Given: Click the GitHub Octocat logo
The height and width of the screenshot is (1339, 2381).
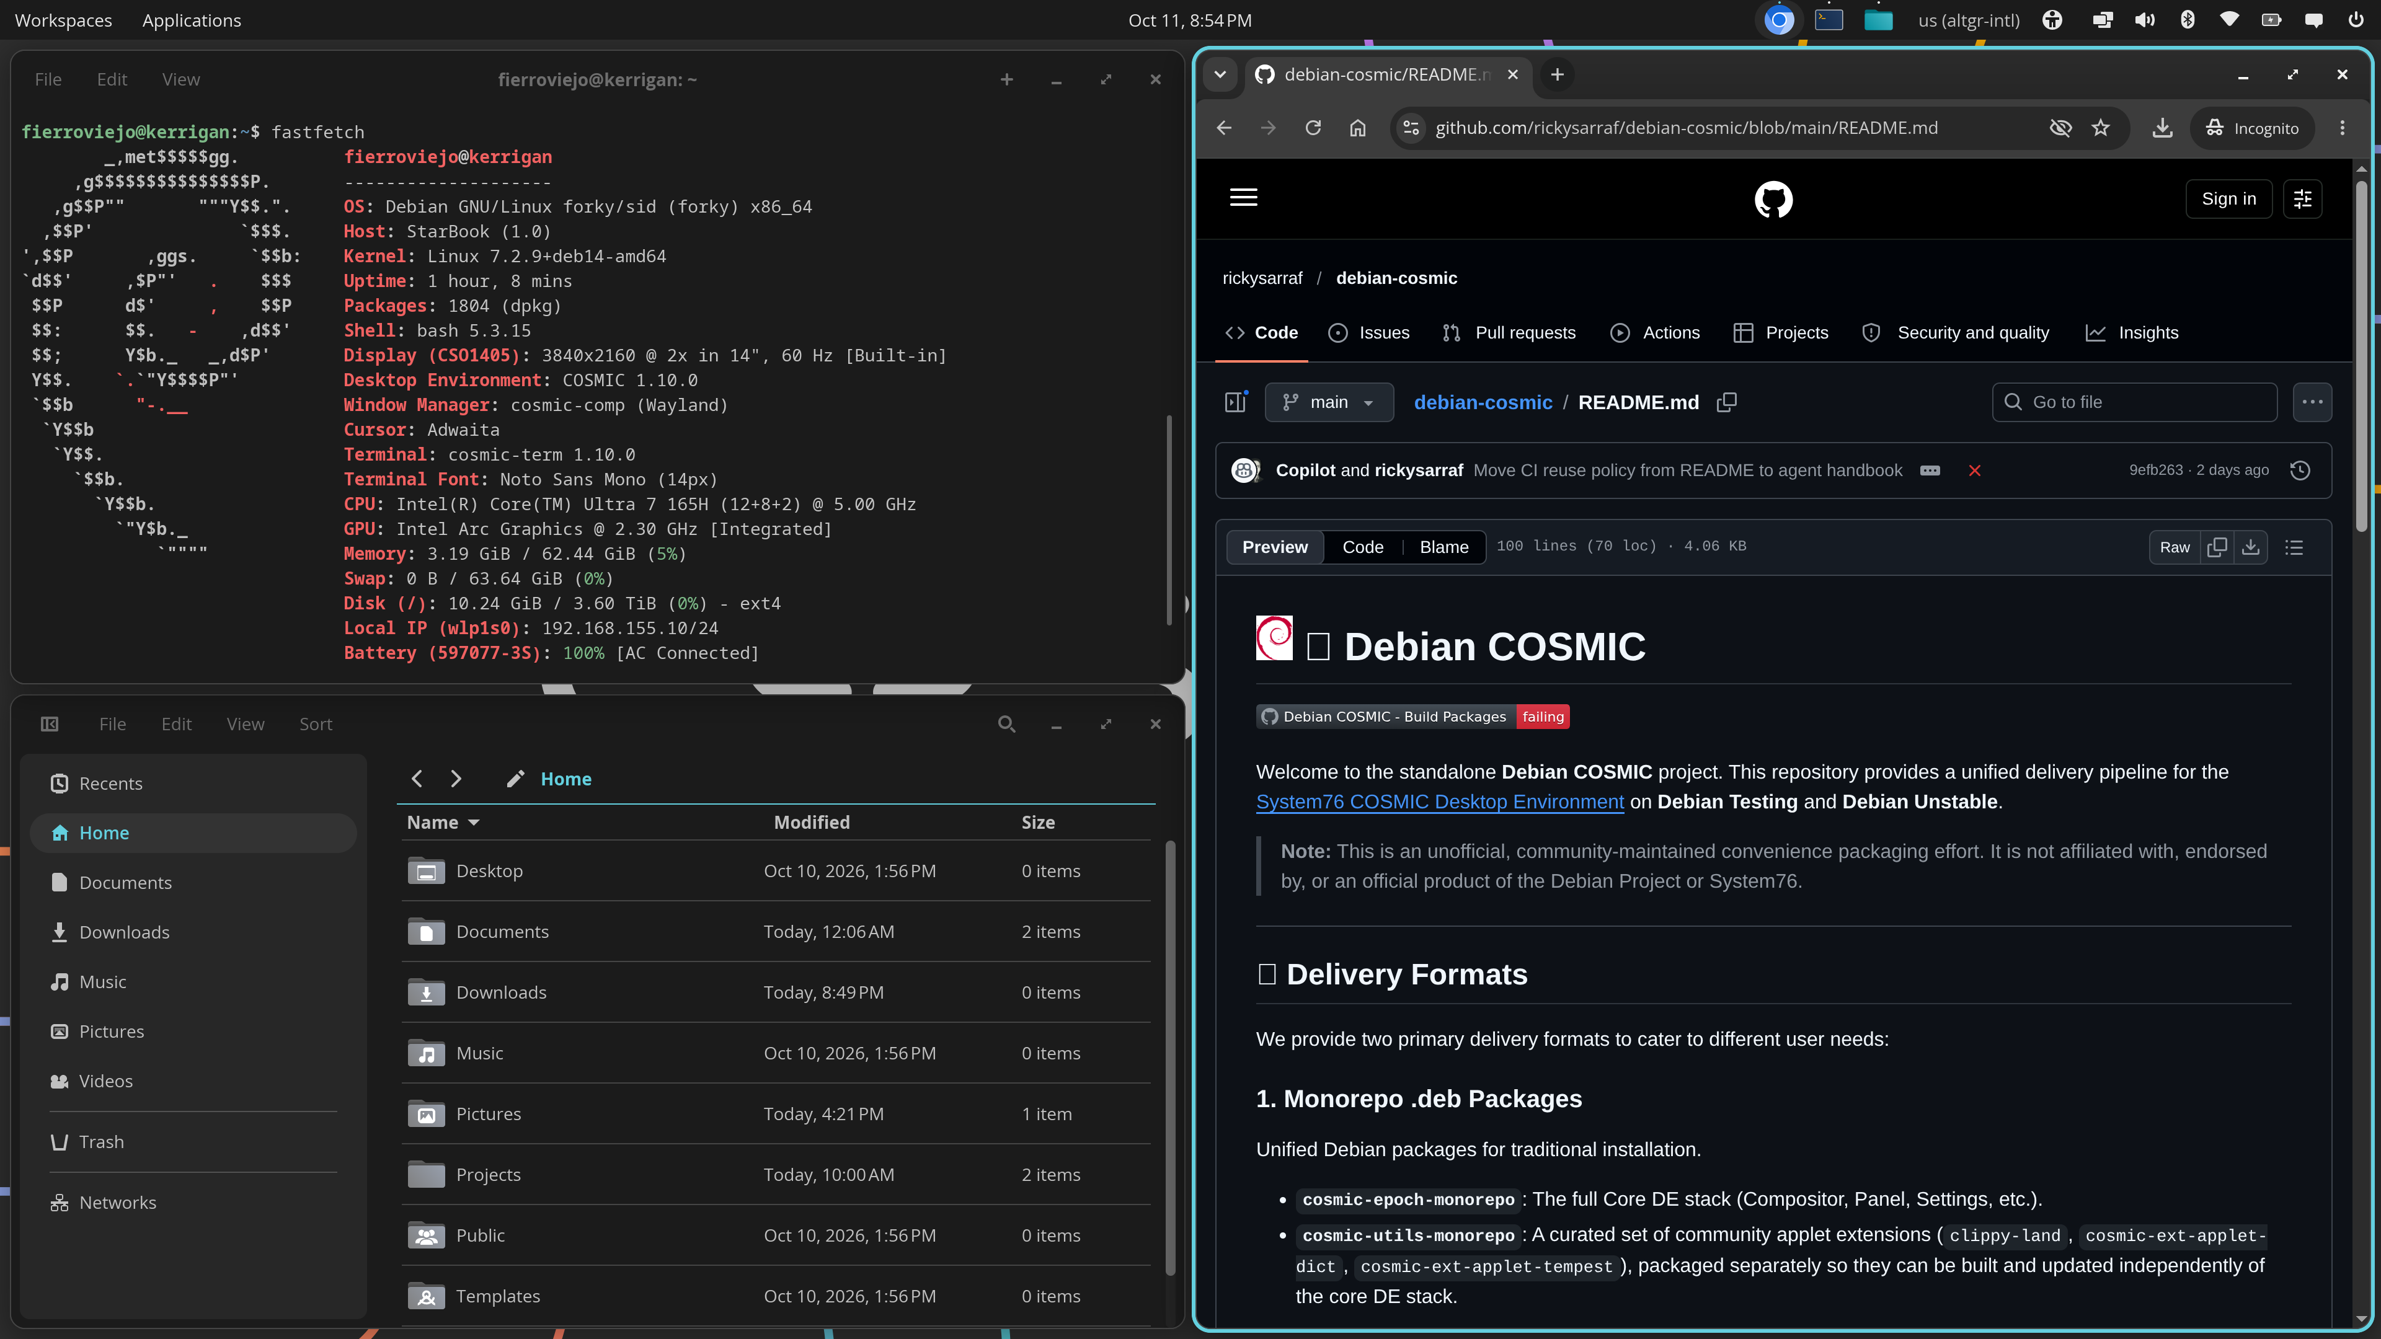Looking at the screenshot, I should pos(1773,198).
